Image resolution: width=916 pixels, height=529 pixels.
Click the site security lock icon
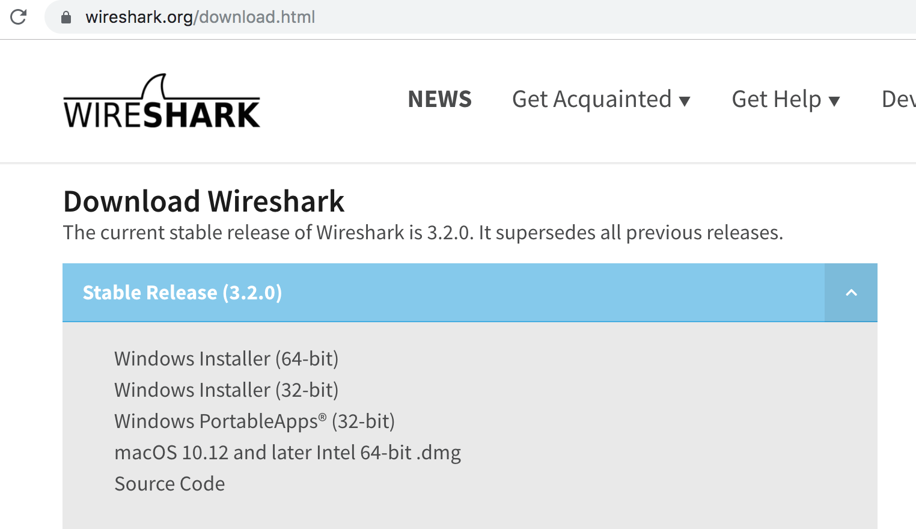66,17
